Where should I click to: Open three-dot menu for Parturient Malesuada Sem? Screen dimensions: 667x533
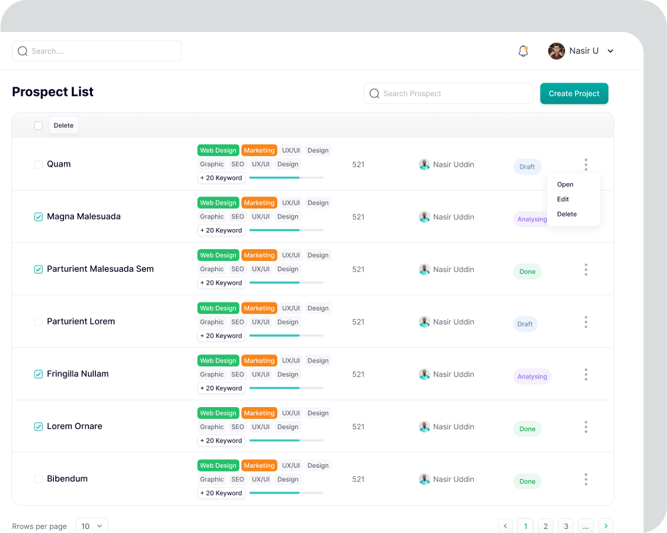[586, 269]
